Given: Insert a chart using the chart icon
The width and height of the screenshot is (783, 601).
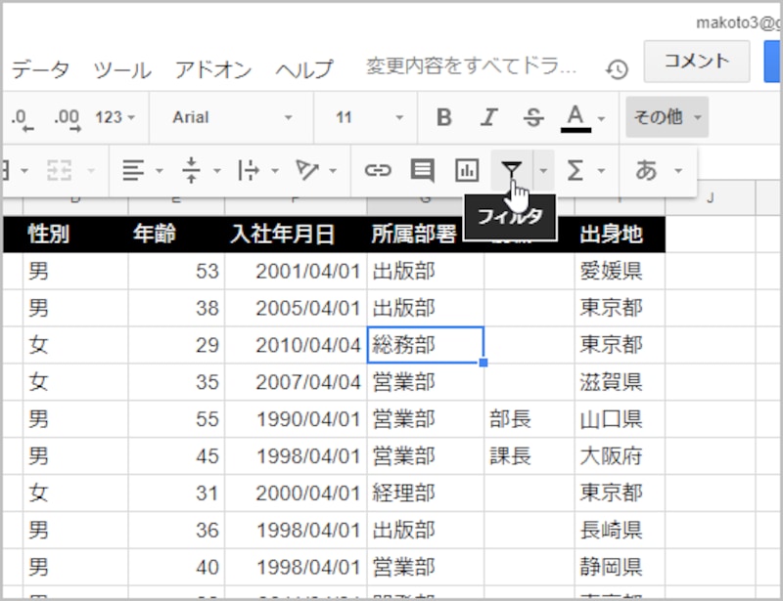Looking at the screenshot, I should tap(465, 169).
